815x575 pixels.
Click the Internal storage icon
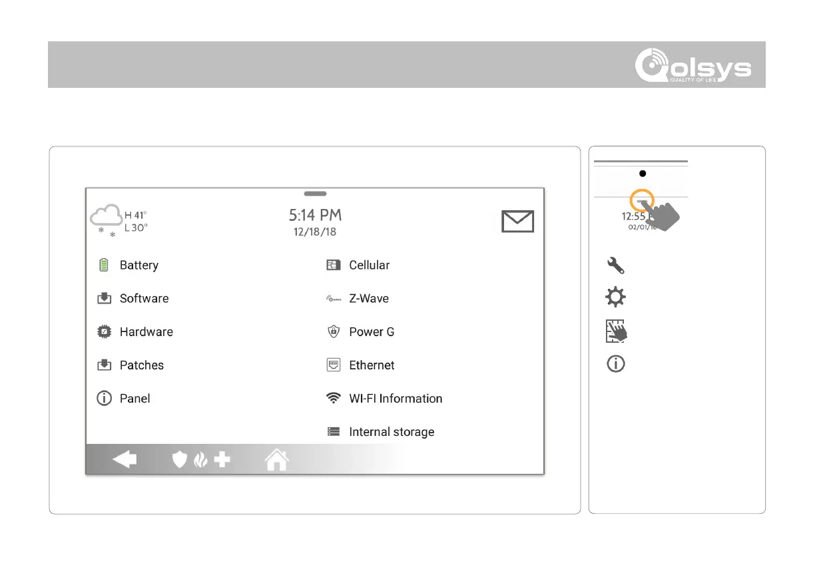point(334,432)
